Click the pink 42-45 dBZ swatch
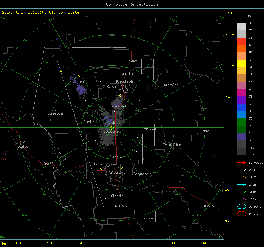This screenshot has width=264, height=247. point(242,85)
